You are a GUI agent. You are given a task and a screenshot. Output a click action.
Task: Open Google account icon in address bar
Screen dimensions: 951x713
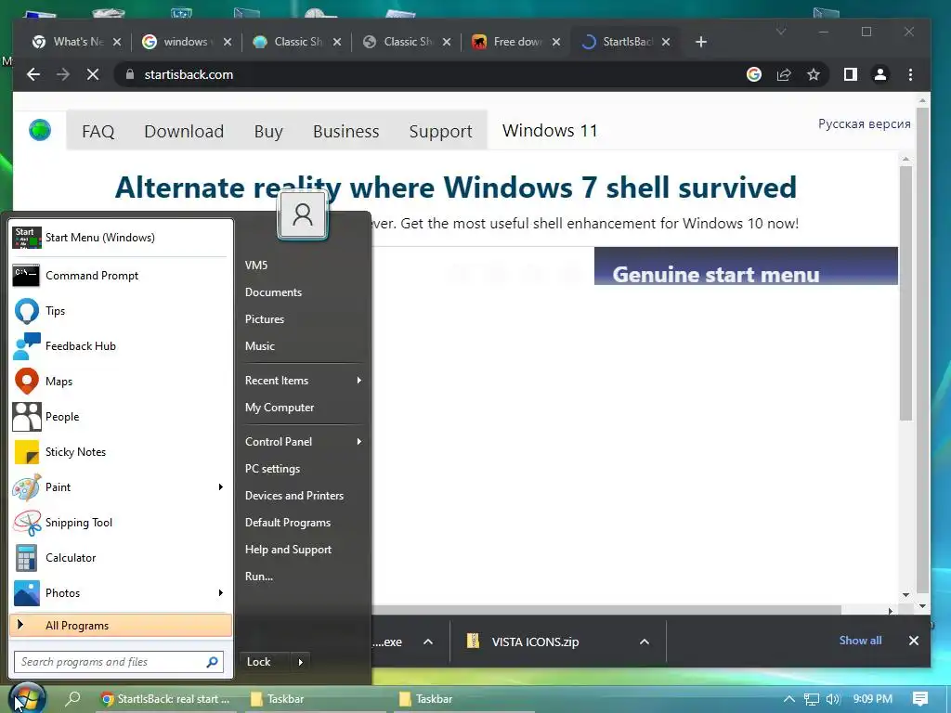(x=754, y=74)
